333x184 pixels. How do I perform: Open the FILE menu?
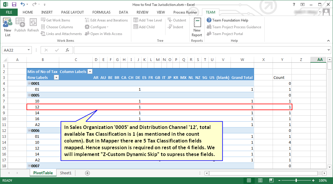click(9, 12)
